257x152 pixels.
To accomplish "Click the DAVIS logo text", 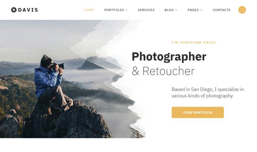I will (x=28, y=10).
